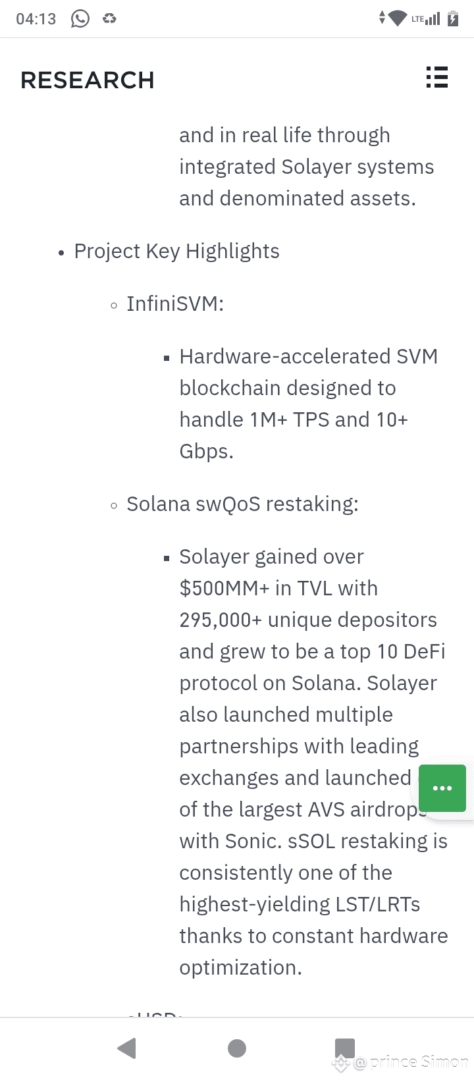Go back using the triangle navigation button

(x=126, y=1048)
